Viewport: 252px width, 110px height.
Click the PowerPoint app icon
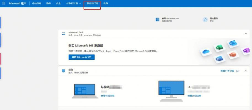pos(232,55)
